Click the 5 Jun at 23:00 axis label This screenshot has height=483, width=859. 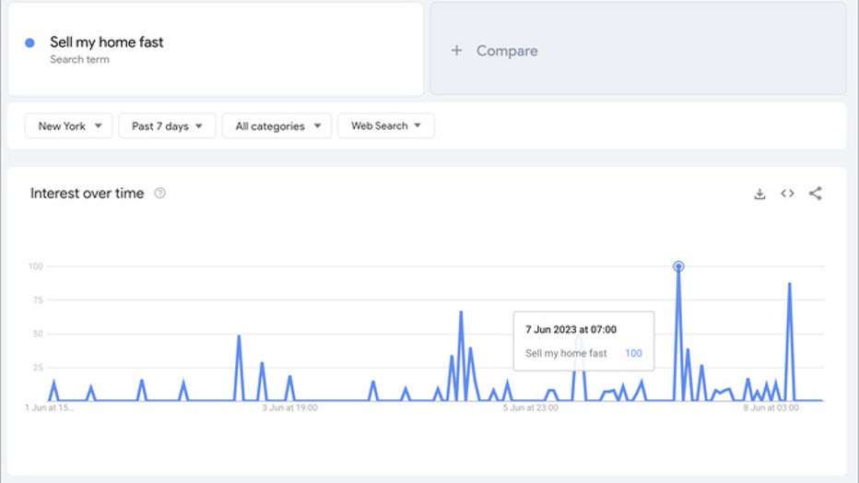click(x=530, y=406)
